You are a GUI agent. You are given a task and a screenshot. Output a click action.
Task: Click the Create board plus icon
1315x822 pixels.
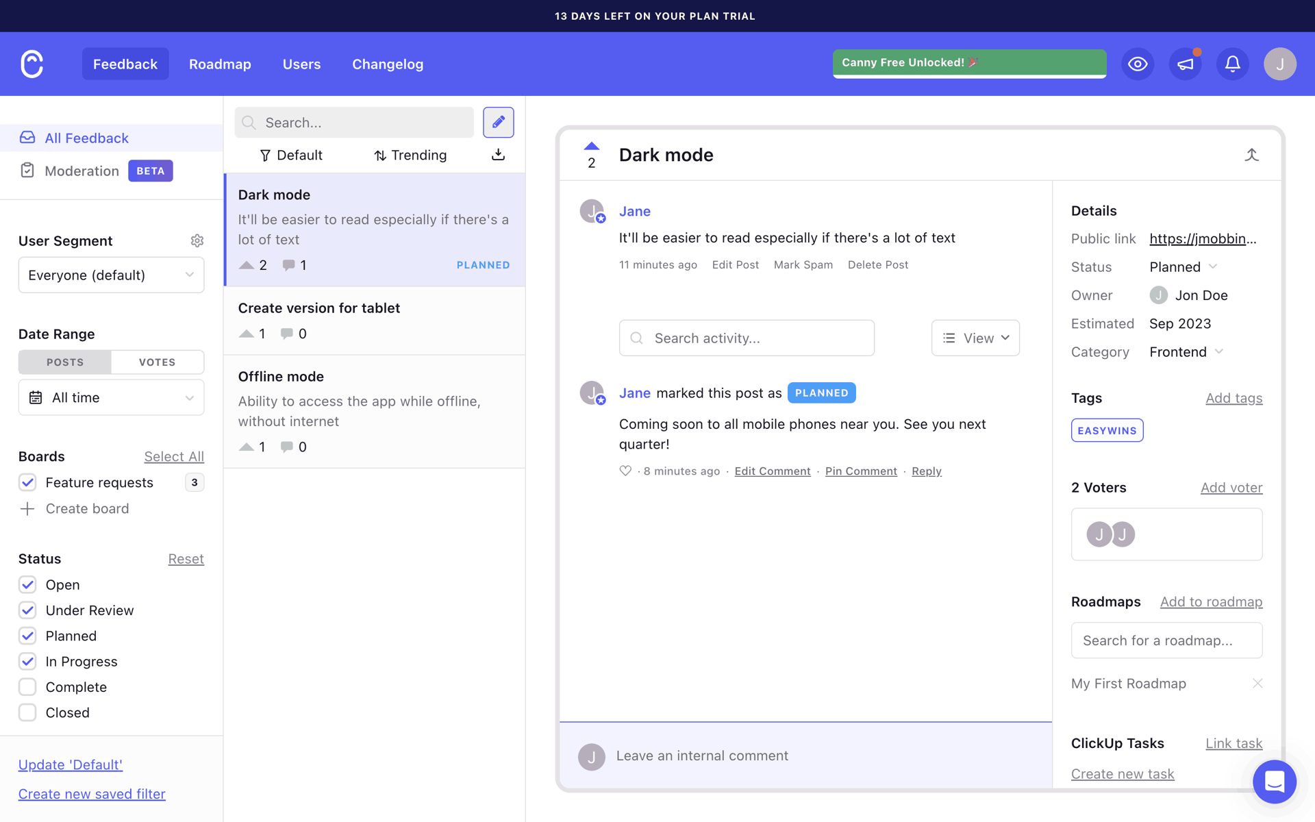point(27,508)
